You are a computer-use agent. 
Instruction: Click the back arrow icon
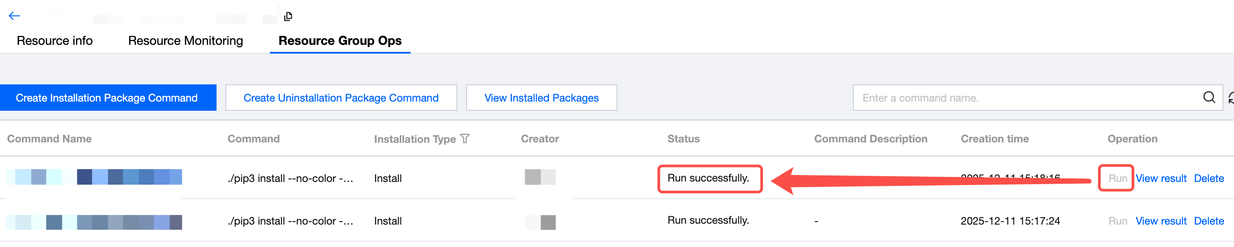15,16
